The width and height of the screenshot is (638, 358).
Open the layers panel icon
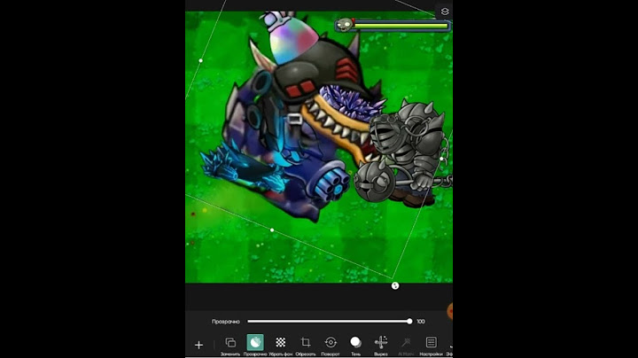pyautogui.click(x=445, y=12)
